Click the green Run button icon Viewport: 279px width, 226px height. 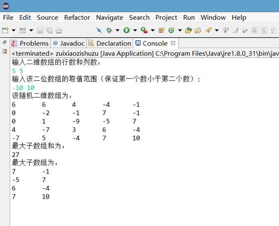(x=126, y=30)
